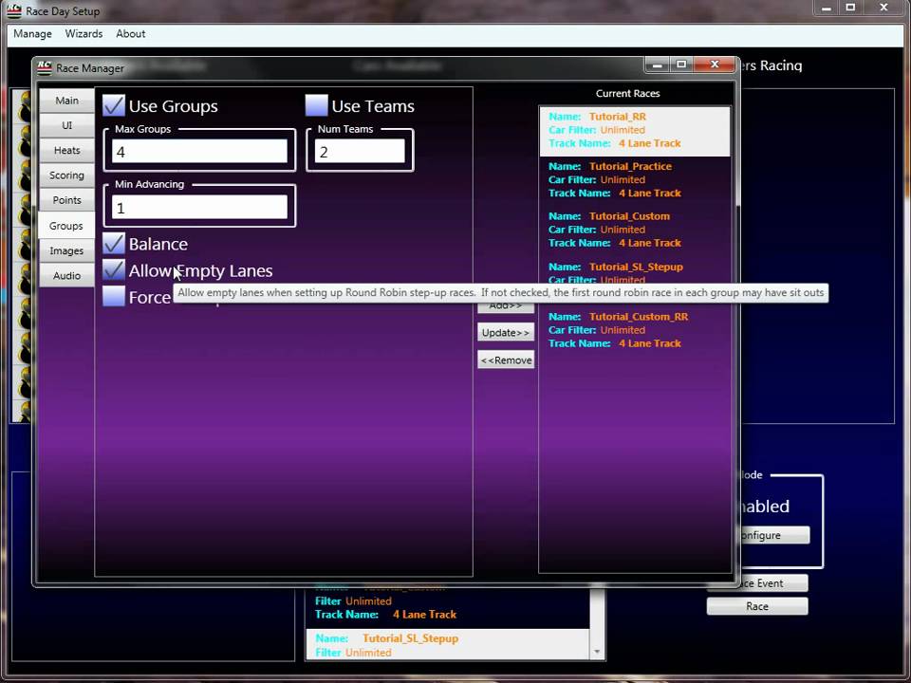
Task: Minimize the Race Manager dialog
Action: (x=657, y=65)
